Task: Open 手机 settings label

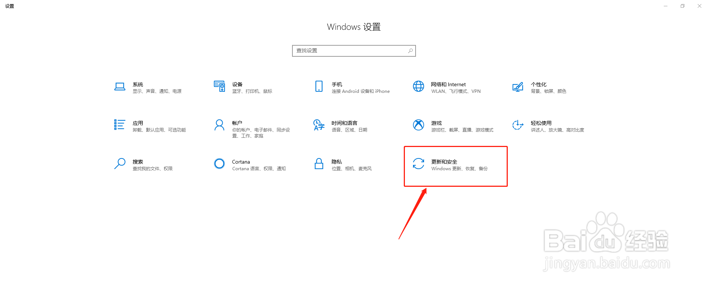Action: [337, 84]
